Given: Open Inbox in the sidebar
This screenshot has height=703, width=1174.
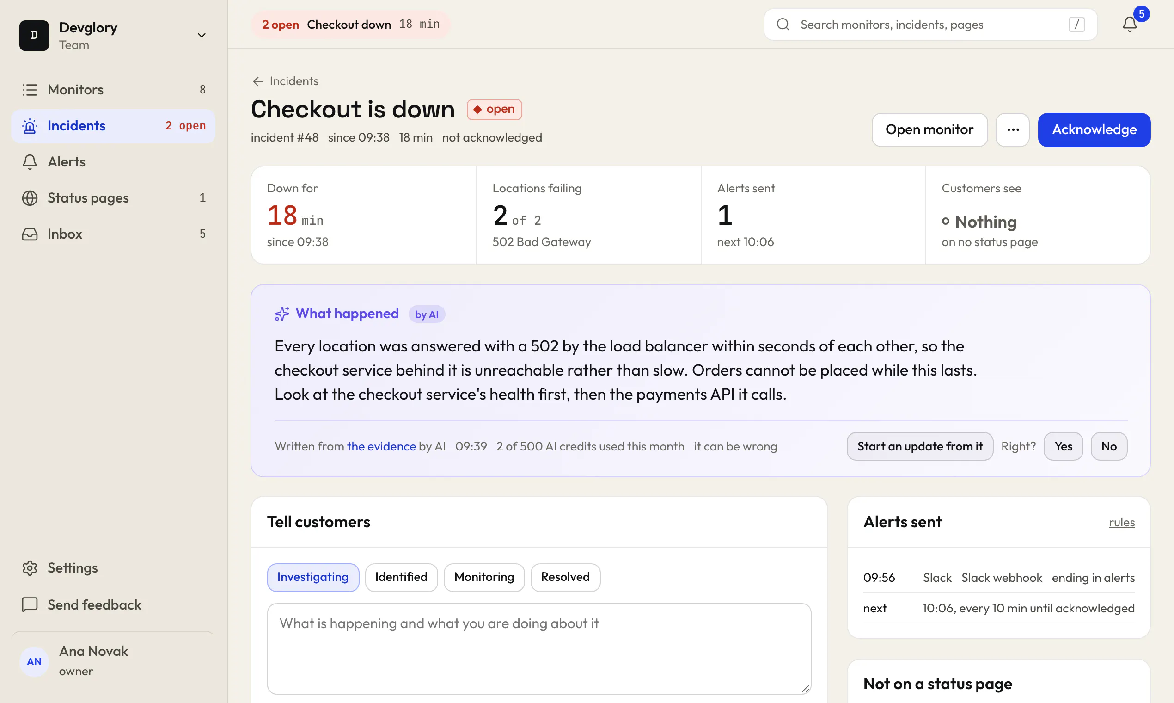Looking at the screenshot, I should (x=113, y=234).
